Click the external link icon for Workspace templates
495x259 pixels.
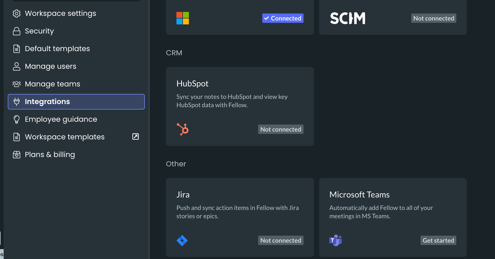point(135,137)
